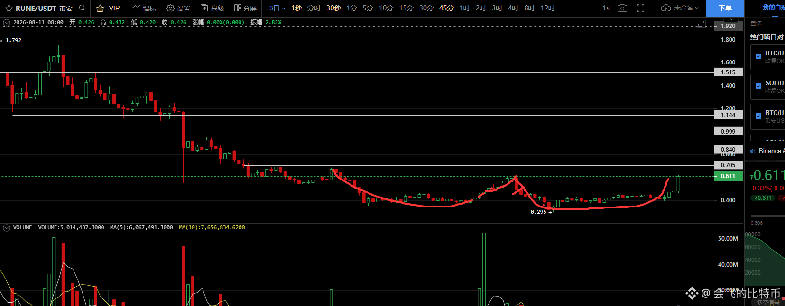Open the VIP crown menu
The width and height of the screenshot is (785, 306).
click(108, 8)
